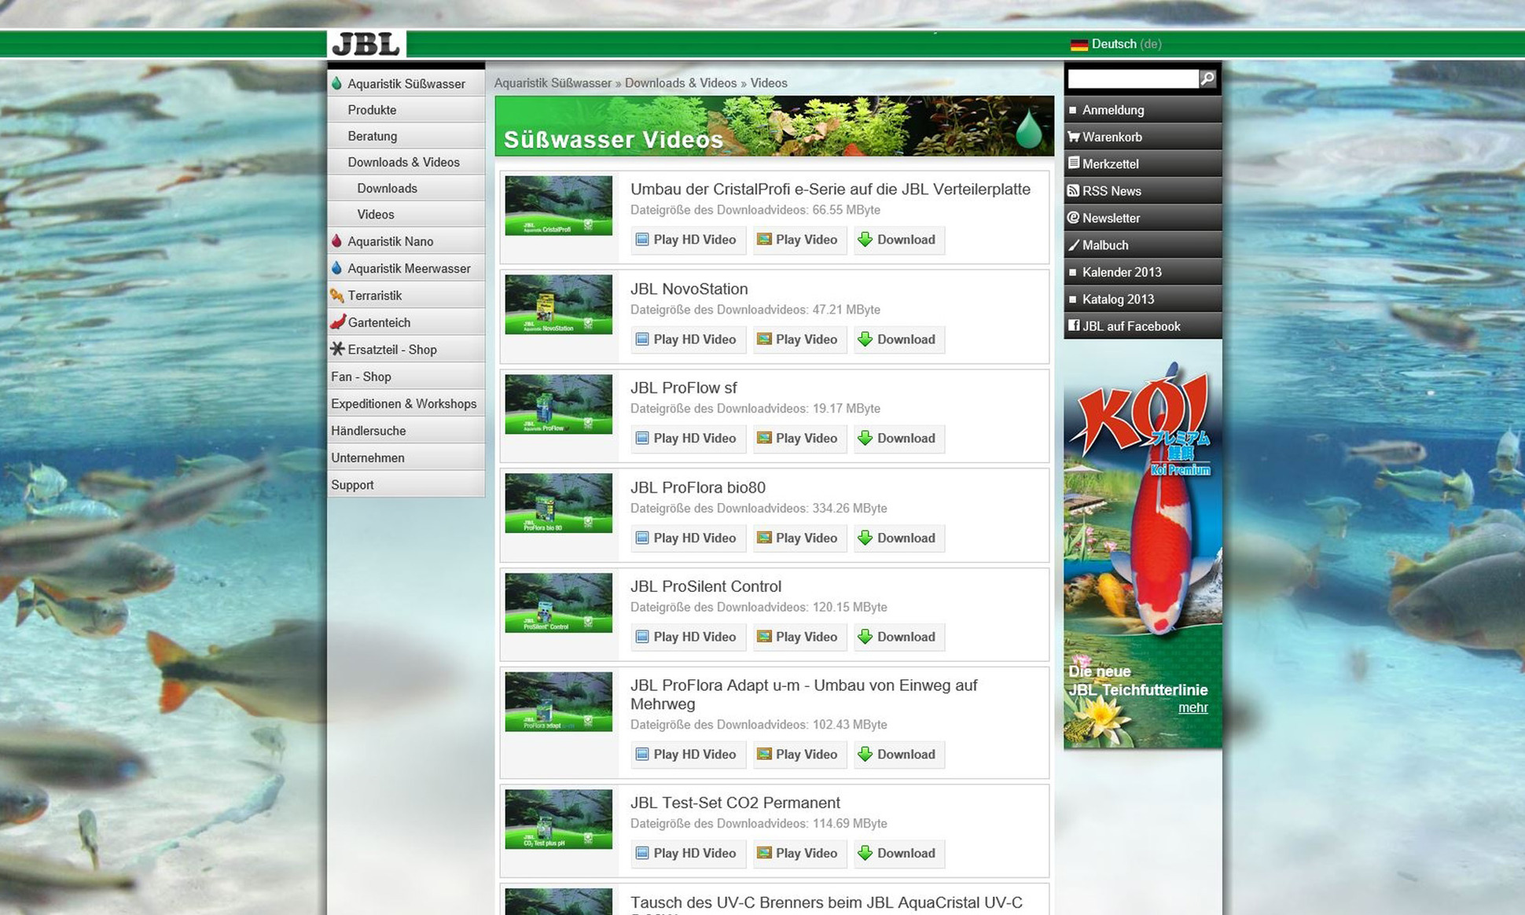Go to Downloads submenu entry
1525x915 pixels.
[406, 188]
